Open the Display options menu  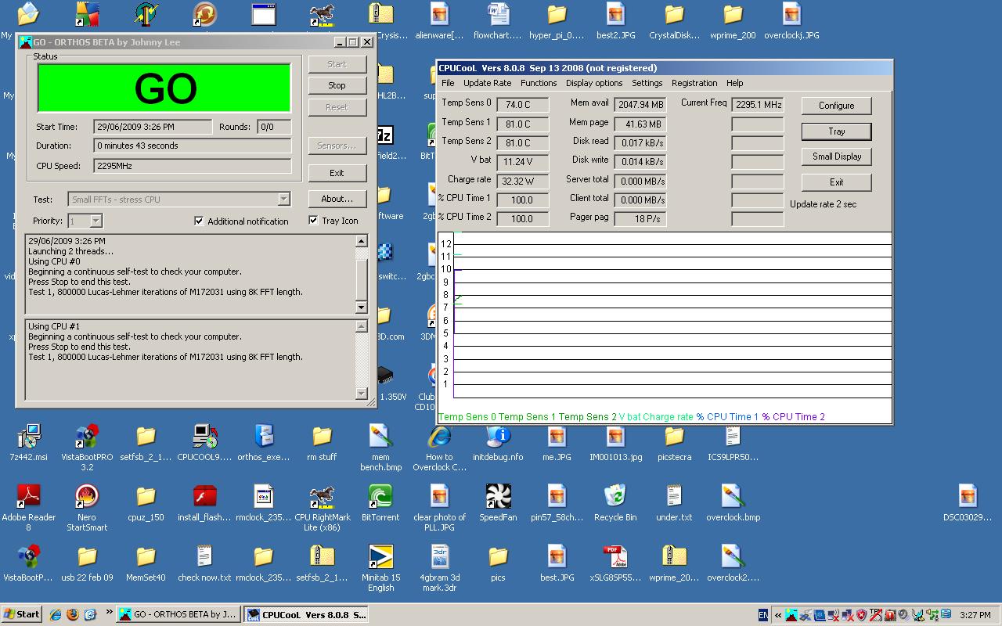coord(594,83)
